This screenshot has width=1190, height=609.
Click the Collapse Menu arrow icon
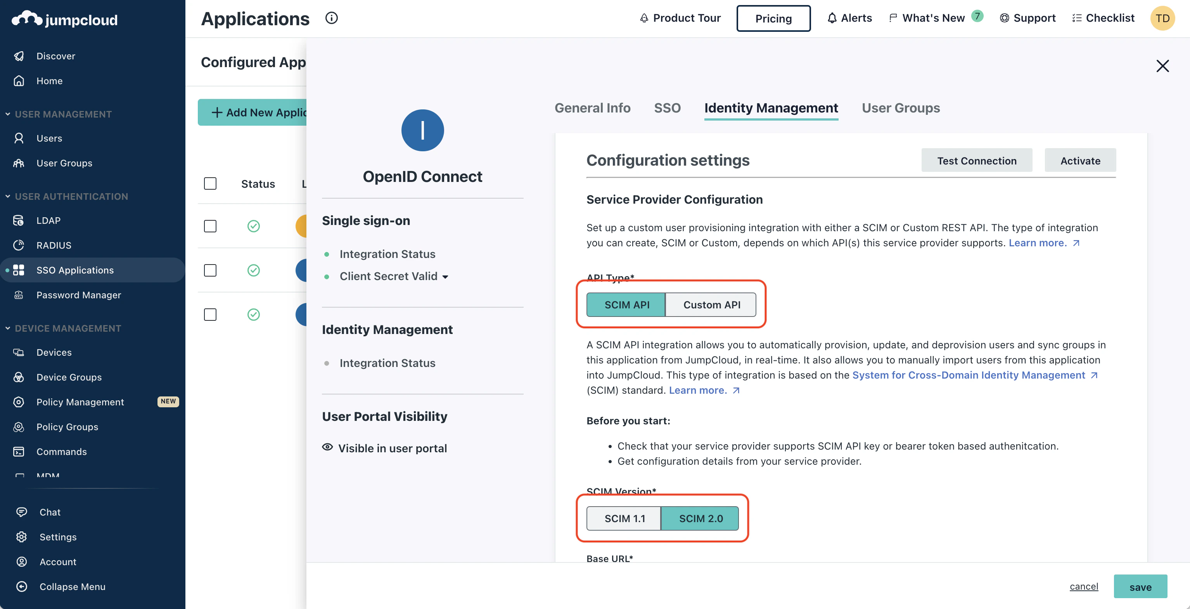point(22,587)
